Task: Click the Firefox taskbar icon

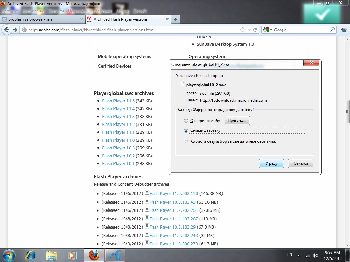Action: tap(94, 255)
